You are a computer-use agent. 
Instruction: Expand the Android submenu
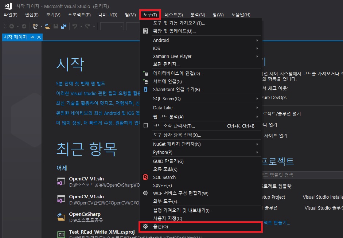(257, 40)
